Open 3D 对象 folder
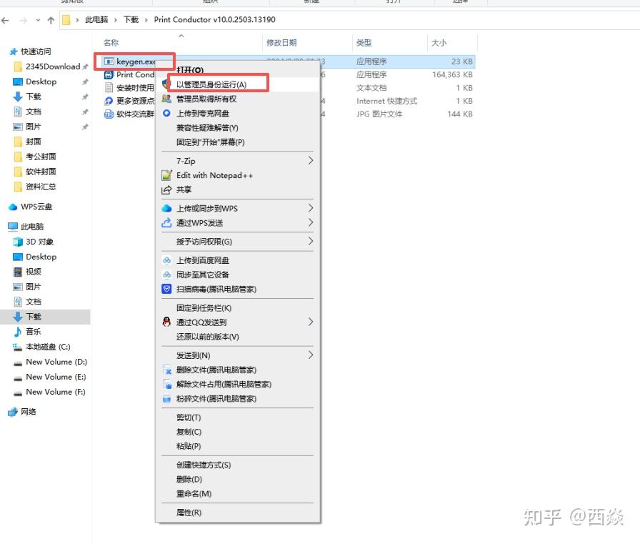The image size is (640, 544). [x=39, y=242]
